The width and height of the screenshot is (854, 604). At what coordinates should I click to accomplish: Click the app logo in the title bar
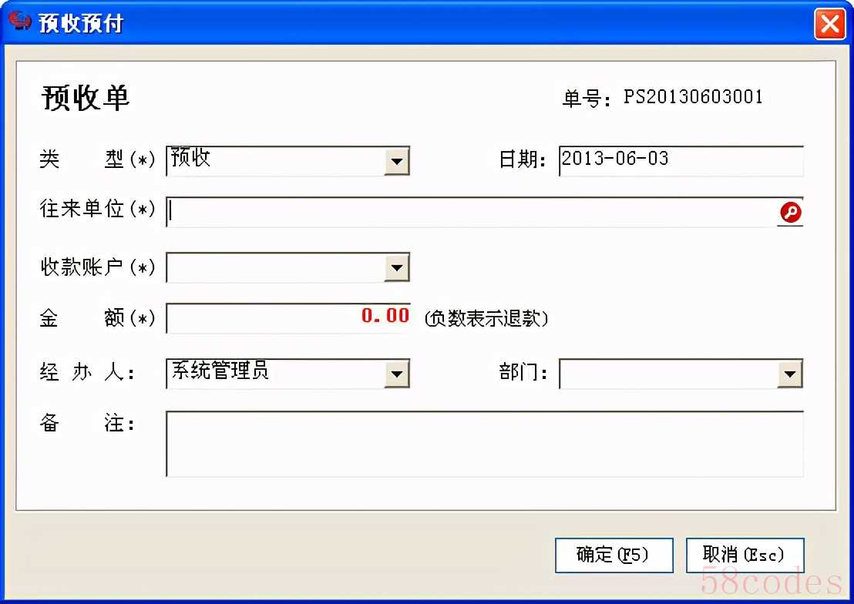coord(20,21)
